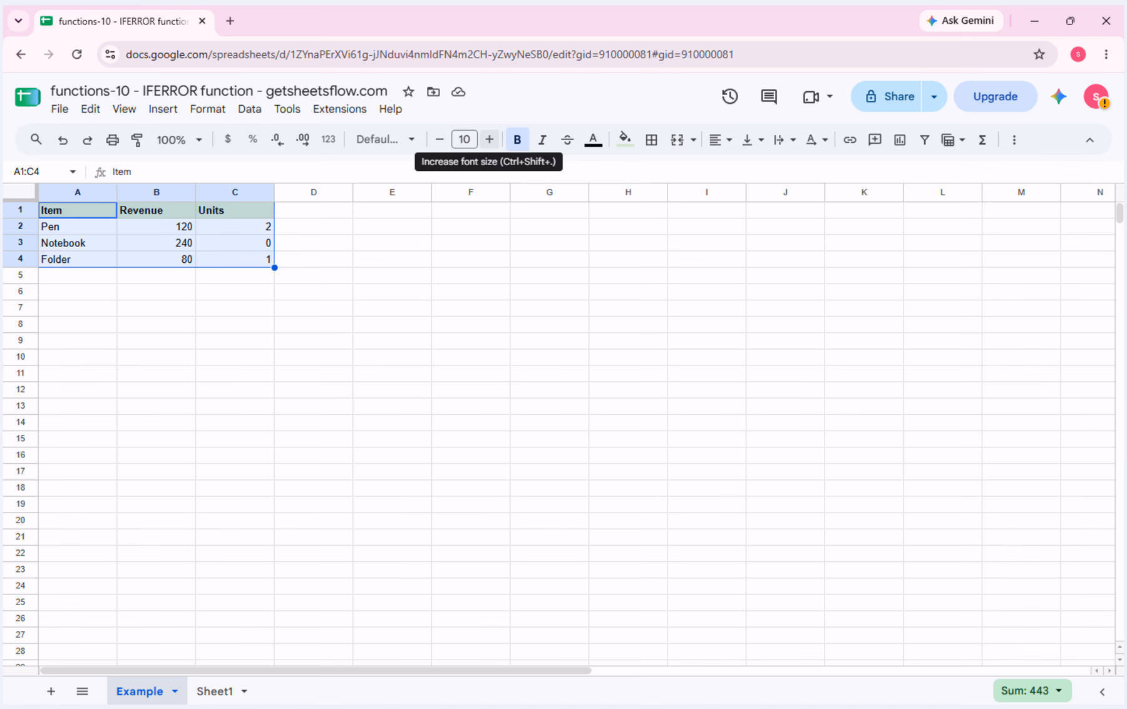The height and width of the screenshot is (709, 1127).
Task: Open the functions sigma menu
Action: tap(982, 140)
